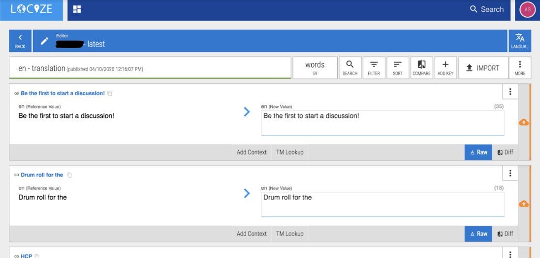Open the AG user avatar menu
The image size is (540, 258).
click(x=527, y=10)
